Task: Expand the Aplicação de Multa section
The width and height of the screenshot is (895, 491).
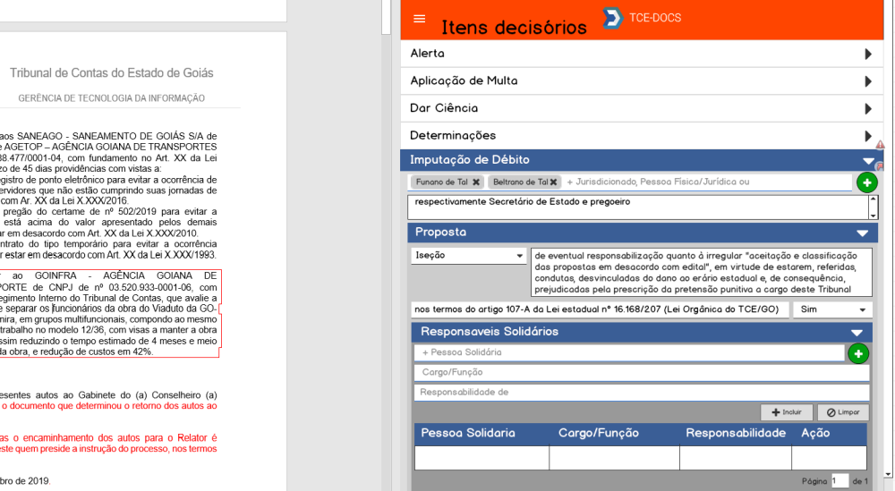Action: 867,81
